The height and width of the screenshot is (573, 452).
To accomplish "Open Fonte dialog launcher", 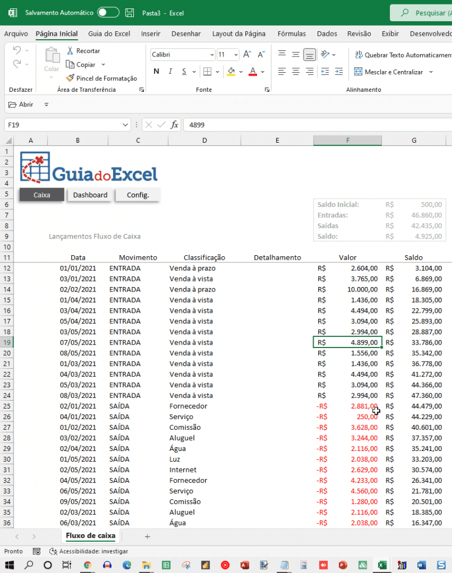I will (x=267, y=90).
